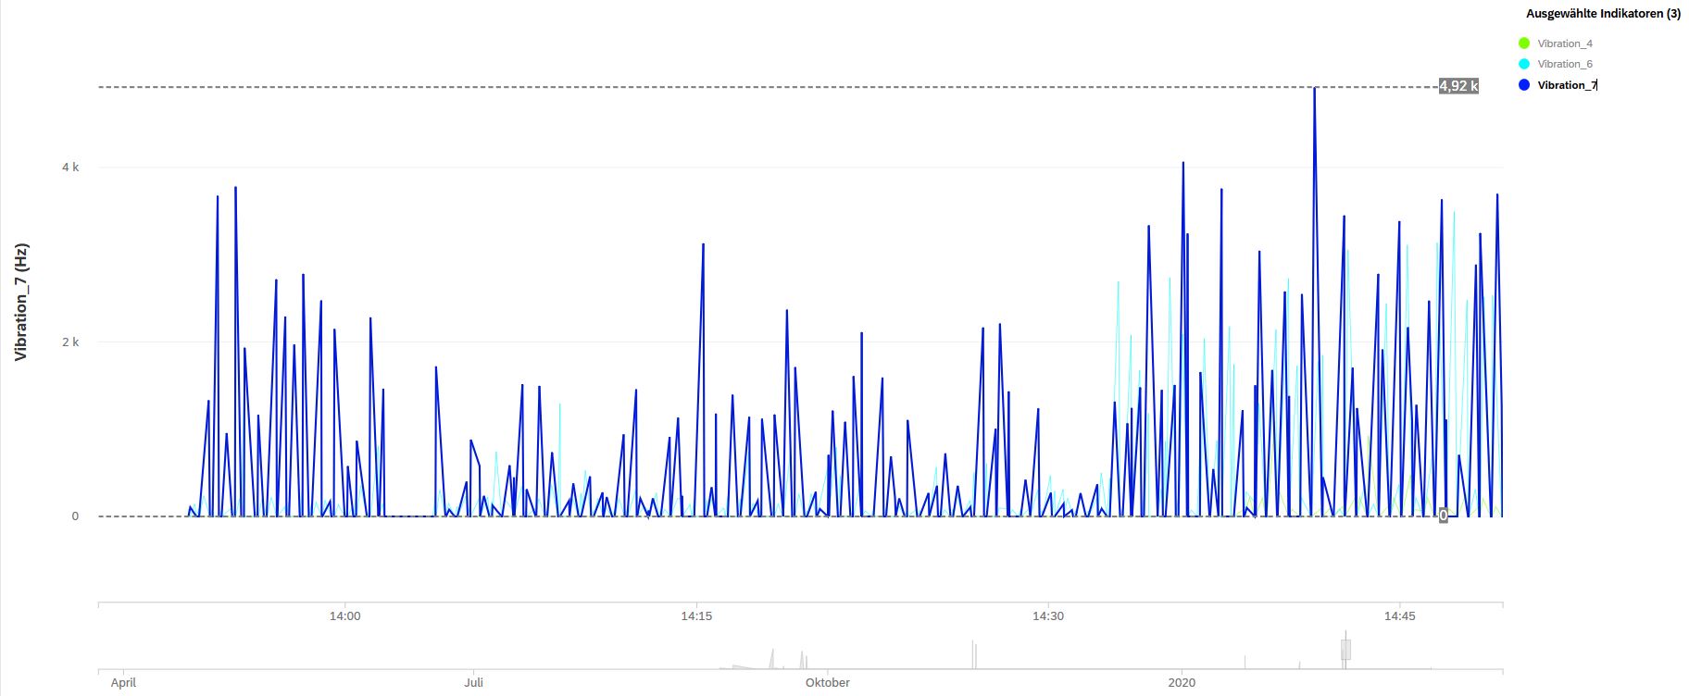
Task: Toggle the Vibration_7 legend entry
Action: tap(1558, 85)
